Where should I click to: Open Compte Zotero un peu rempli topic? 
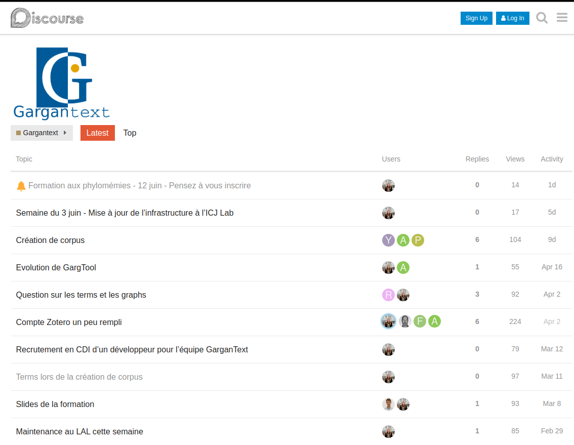click(x=69, y=322)
